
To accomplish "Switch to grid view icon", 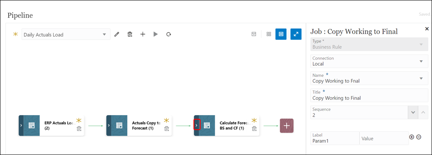I will (x=269, y=34).
